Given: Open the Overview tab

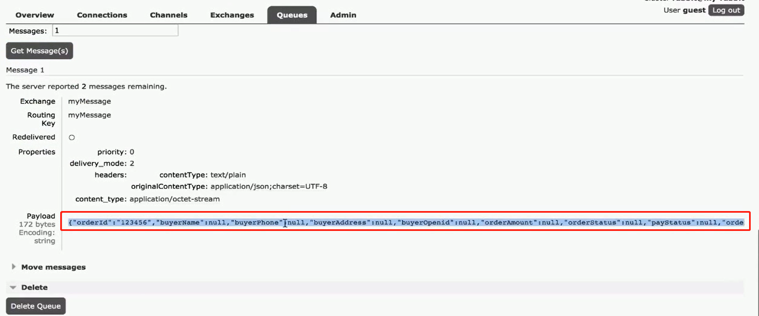Looking at the screenshot, I should click(35, 15).
